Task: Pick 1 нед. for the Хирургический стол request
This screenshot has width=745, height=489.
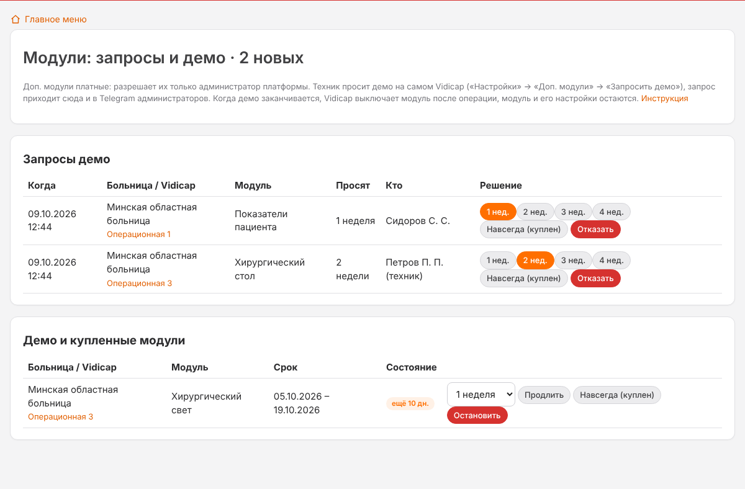Action: pyautogui.click(x=498, y=261)
